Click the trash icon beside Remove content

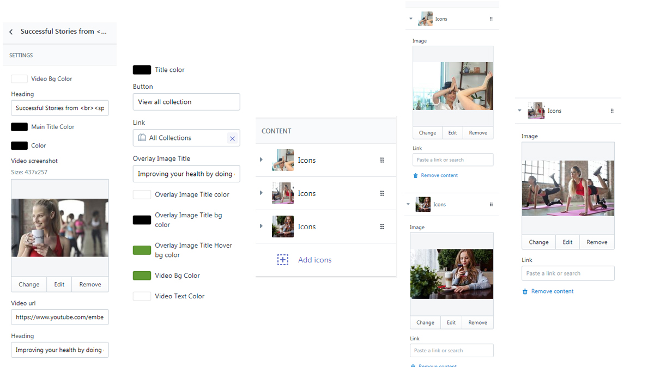point(415,174)
